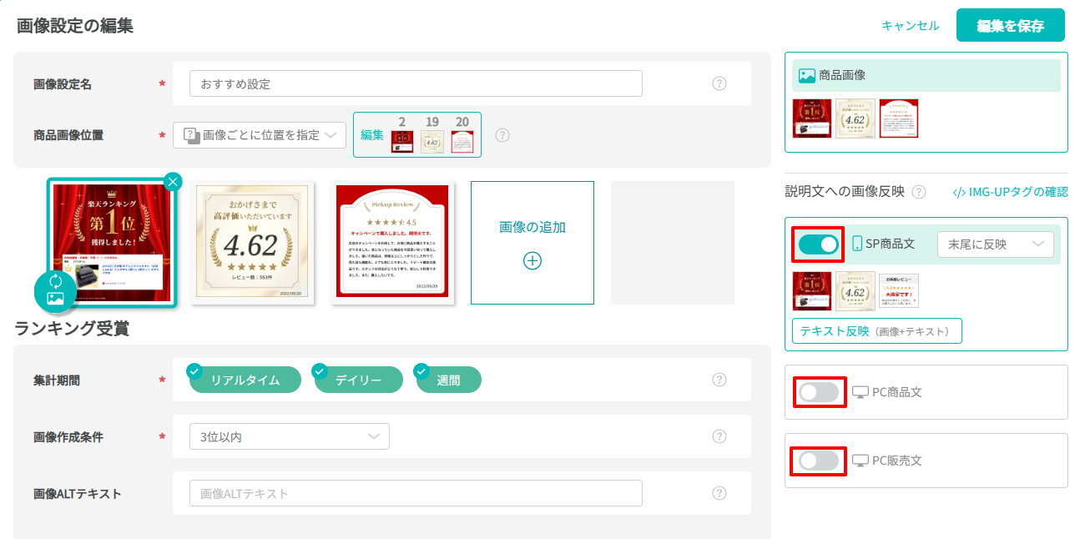
Task: Open the 画像ごとに位置を指定 dropdown
Action: pyautogui.click(x=260, y=135)
